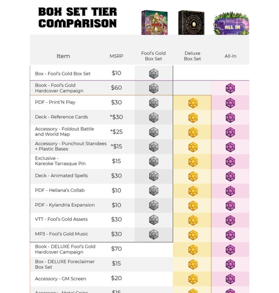Select the Deluxe Box Set column header
Image resolution: width=279 pixels, height=293 pixels.
(x=193, y=56)
